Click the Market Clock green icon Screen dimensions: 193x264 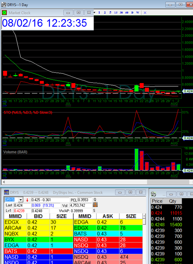[x=5, y=13]
